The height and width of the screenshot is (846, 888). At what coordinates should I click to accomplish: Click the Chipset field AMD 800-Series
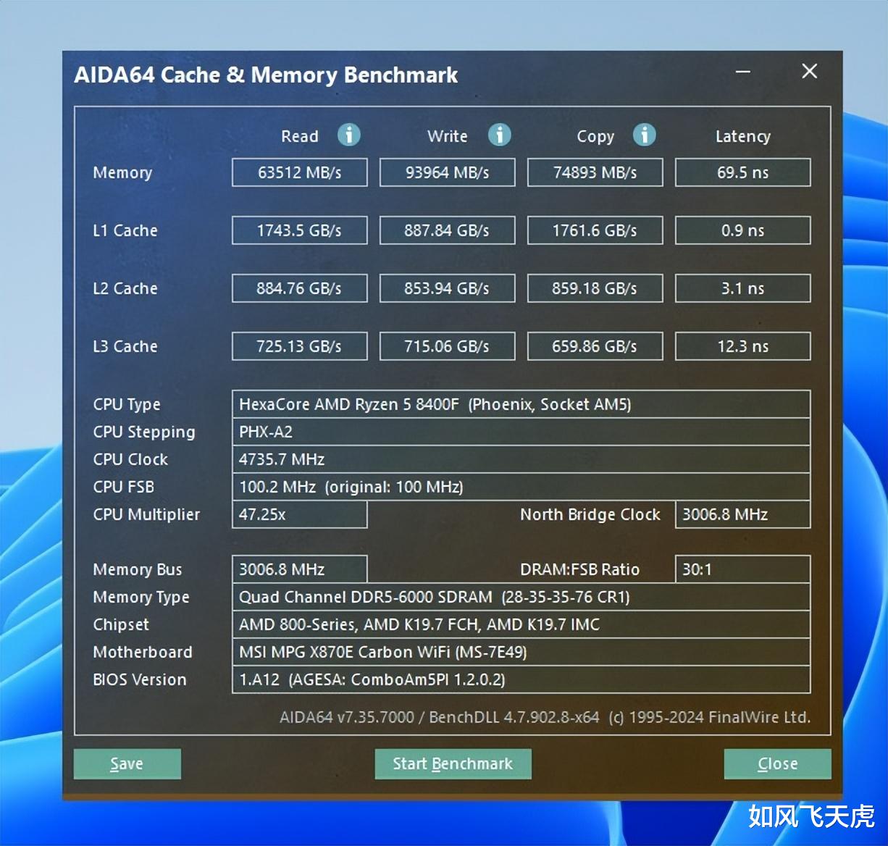(522, 624)
